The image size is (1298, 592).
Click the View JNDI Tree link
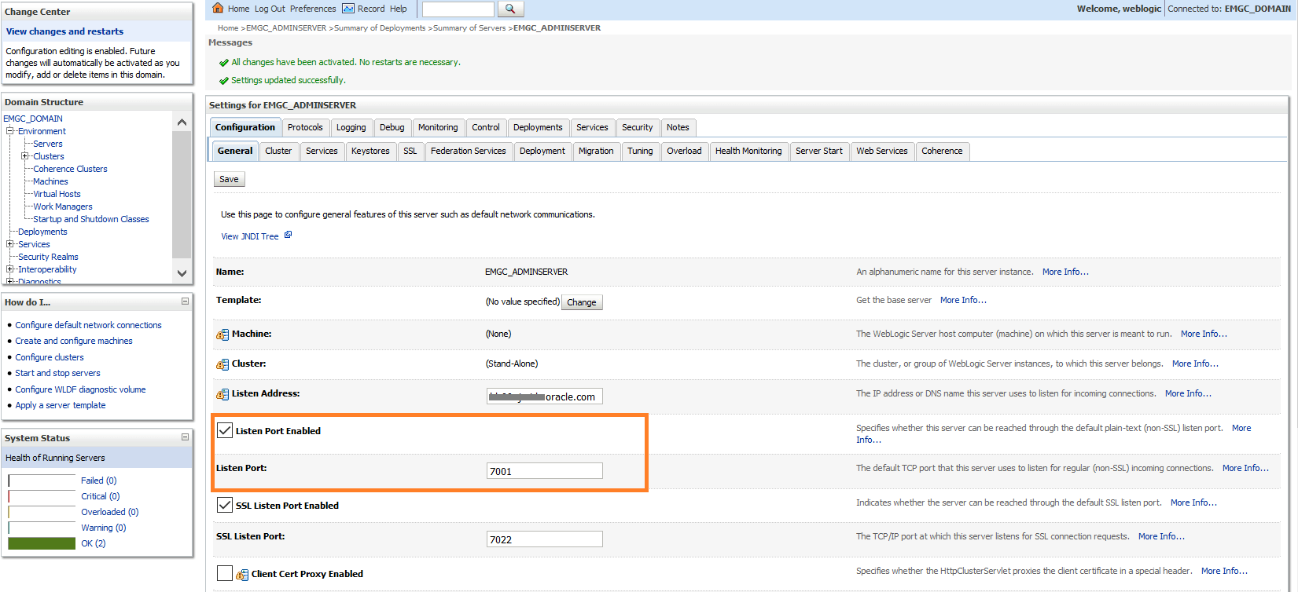pyautogui.click(x=250, y=236)
